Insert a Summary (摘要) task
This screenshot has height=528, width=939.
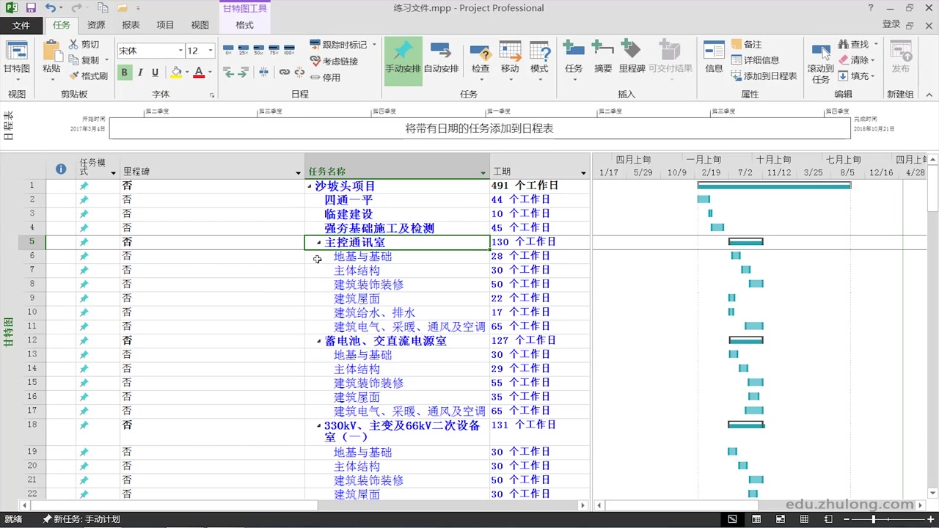click(x=603, y=57)
